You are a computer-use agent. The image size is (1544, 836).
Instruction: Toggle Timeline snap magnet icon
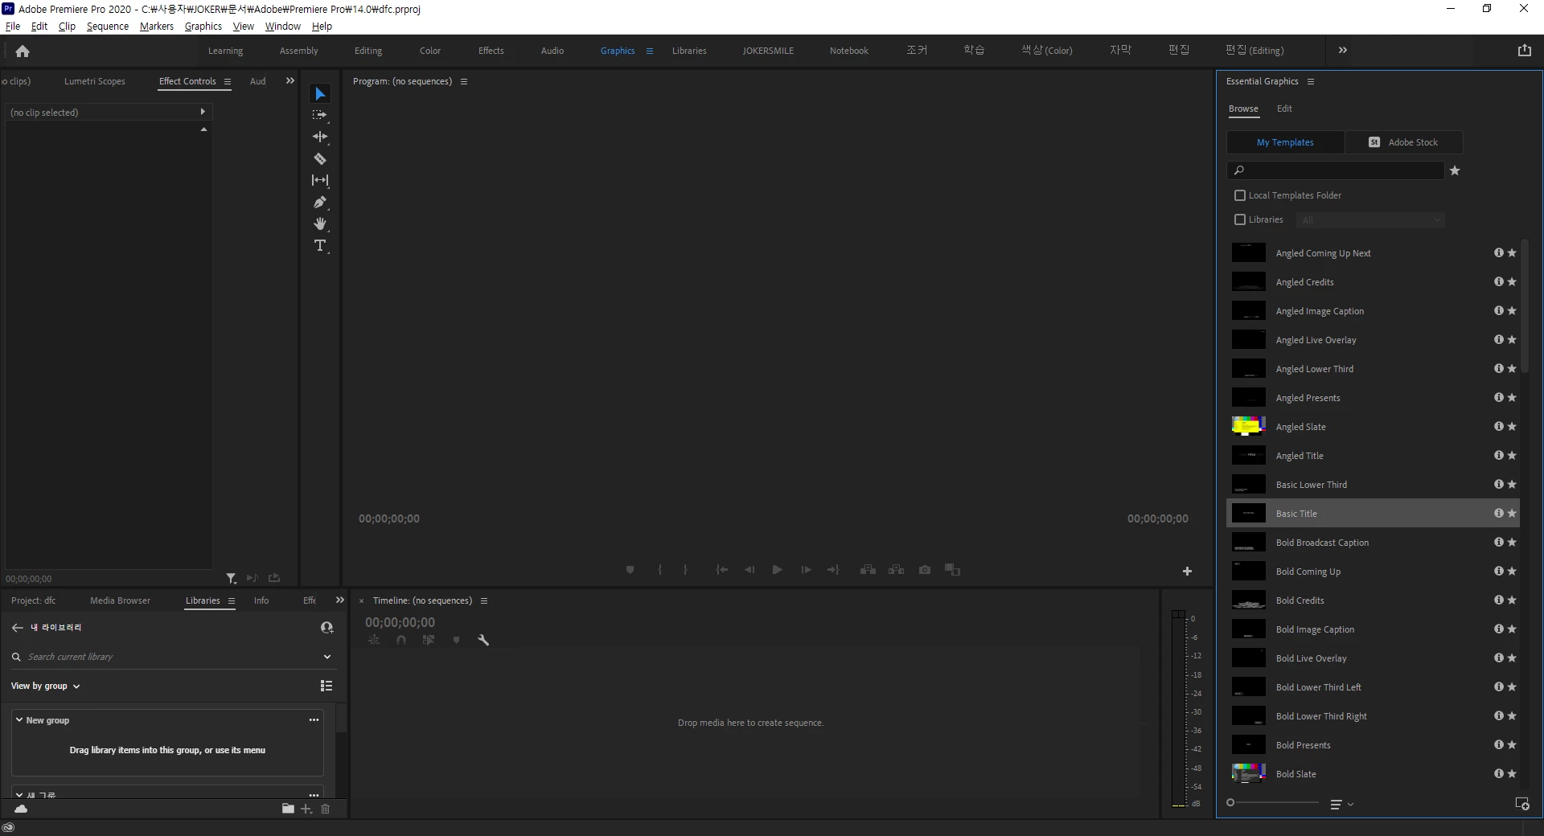point(401,641)
